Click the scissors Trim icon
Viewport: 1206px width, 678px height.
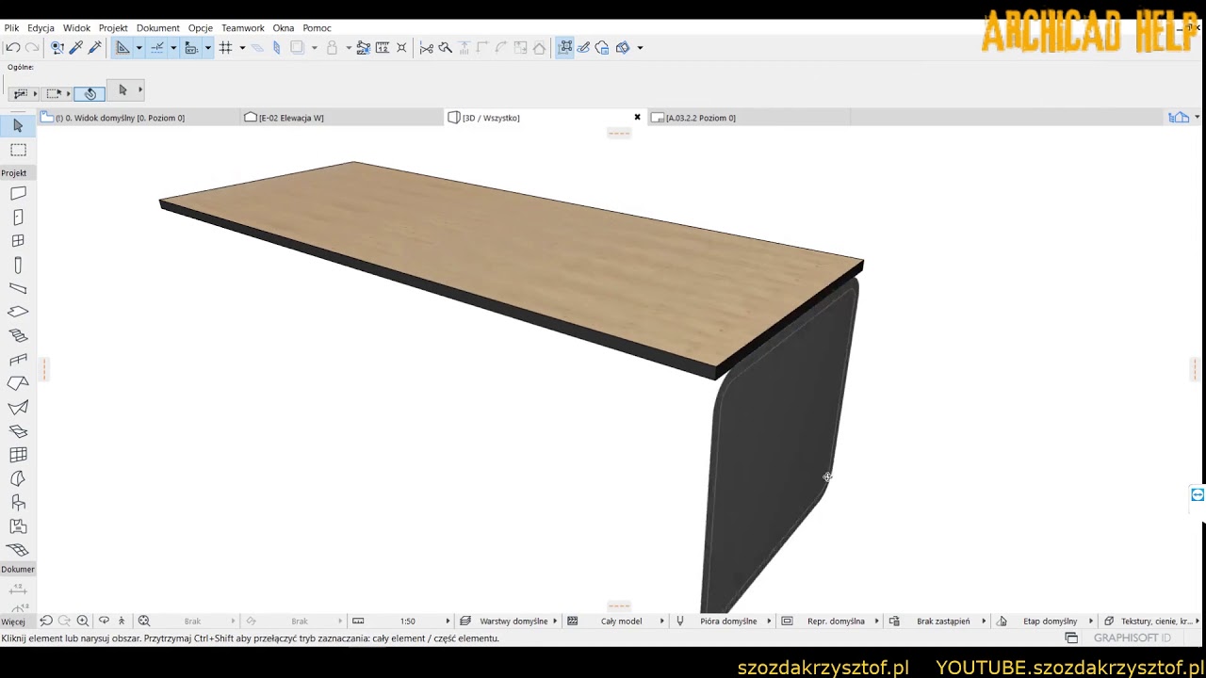click(427, 47)
